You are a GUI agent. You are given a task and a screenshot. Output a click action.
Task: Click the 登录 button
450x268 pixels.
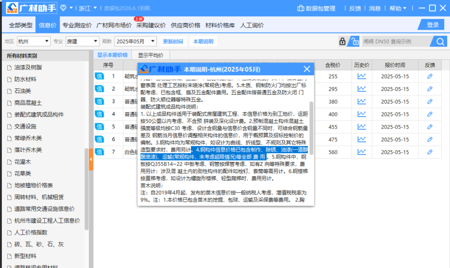pyautogui.click(x=431, y=25)
